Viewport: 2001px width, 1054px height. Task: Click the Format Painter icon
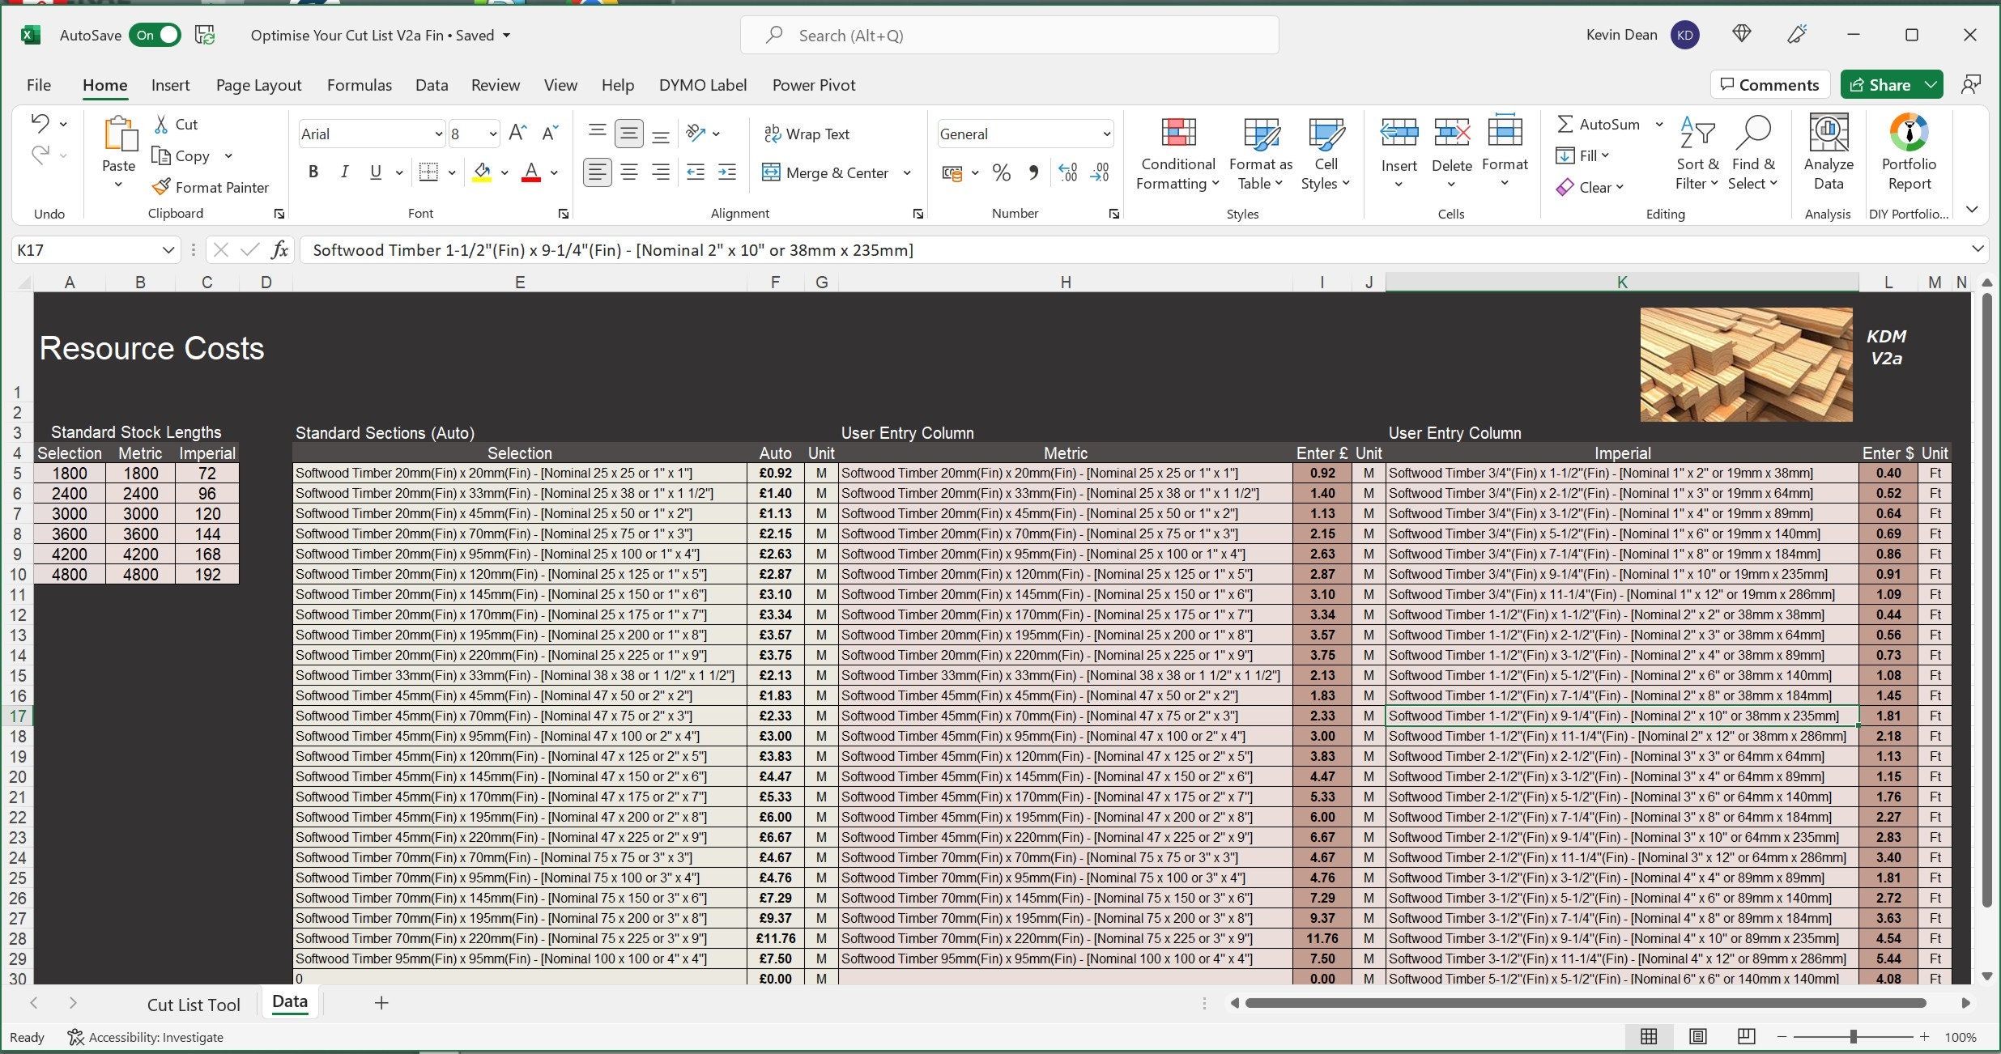161,186
